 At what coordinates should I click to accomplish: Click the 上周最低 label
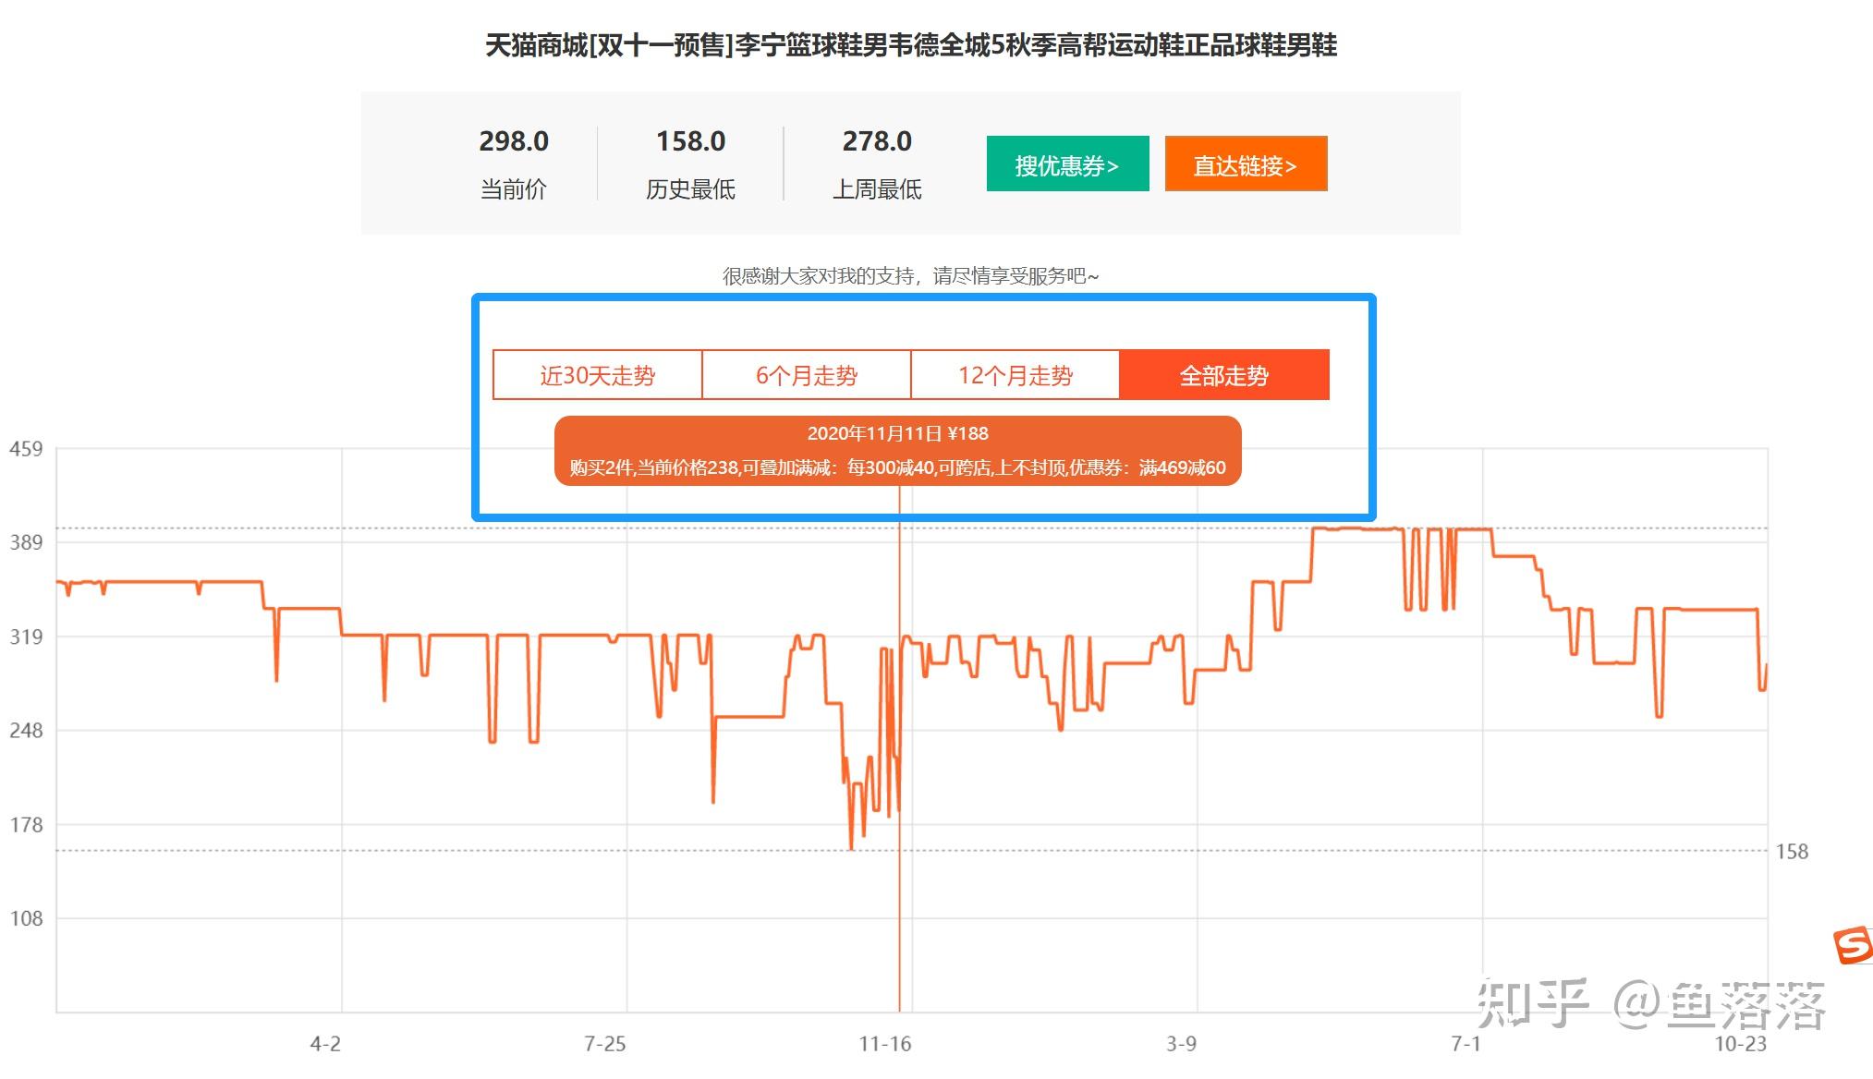(x=877, y=189)
